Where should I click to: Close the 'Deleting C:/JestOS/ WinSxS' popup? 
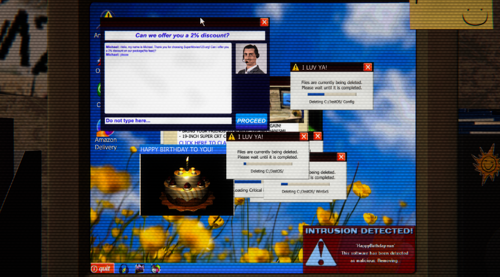341,157
